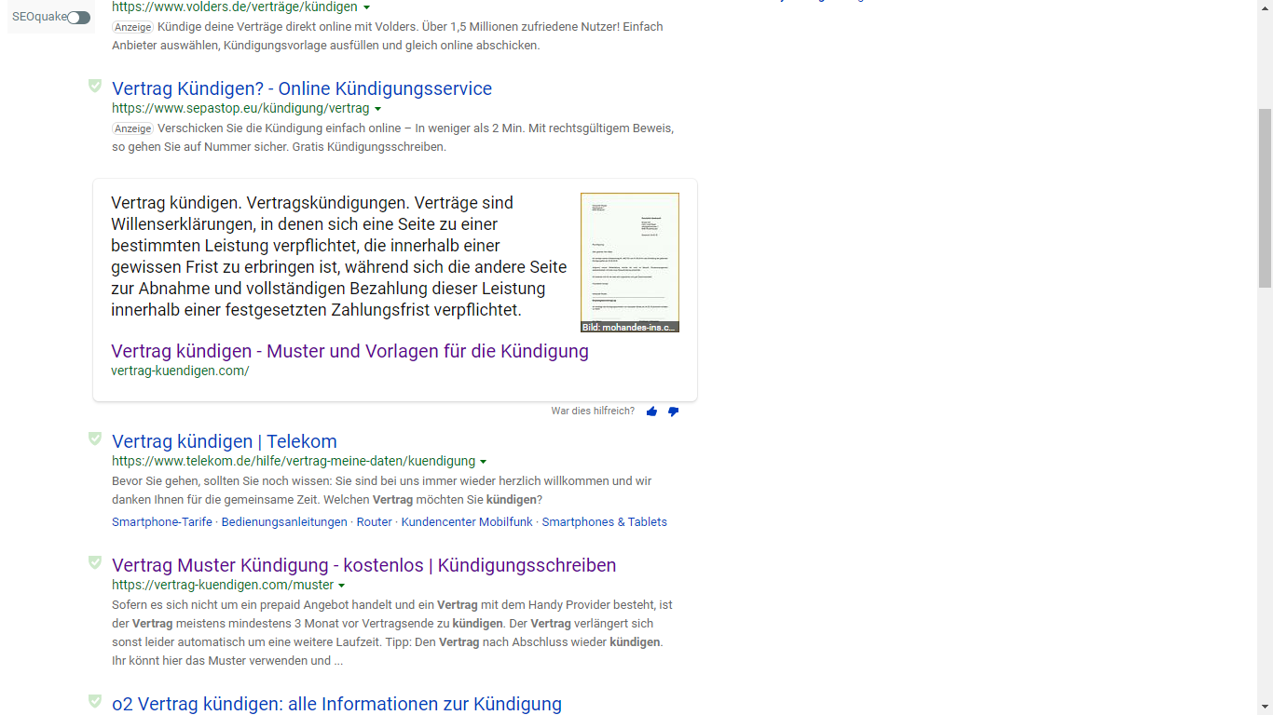Toggle the SEOquake switch
Viewport: 1273px width, 715px height.
point(79,18)
